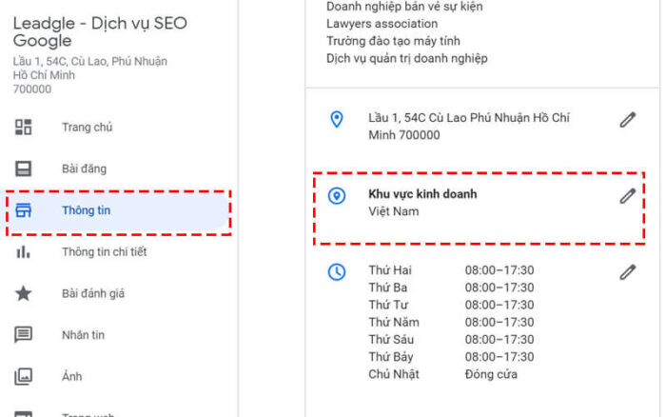Click the Thứ Sáu hours row
Screen dimensions: 666x417
pyautogui.click(x=451, y=340)
